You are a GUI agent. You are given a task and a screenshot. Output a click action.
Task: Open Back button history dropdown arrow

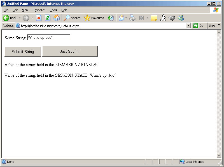point(20,18)
